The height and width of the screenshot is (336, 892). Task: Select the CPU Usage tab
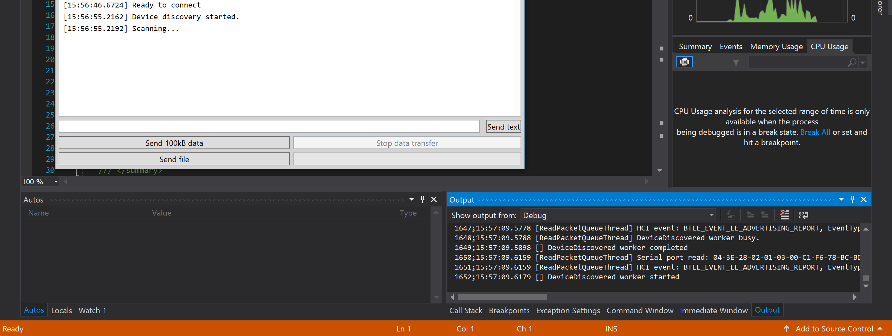pyautogui.click(x=829, y=47)
